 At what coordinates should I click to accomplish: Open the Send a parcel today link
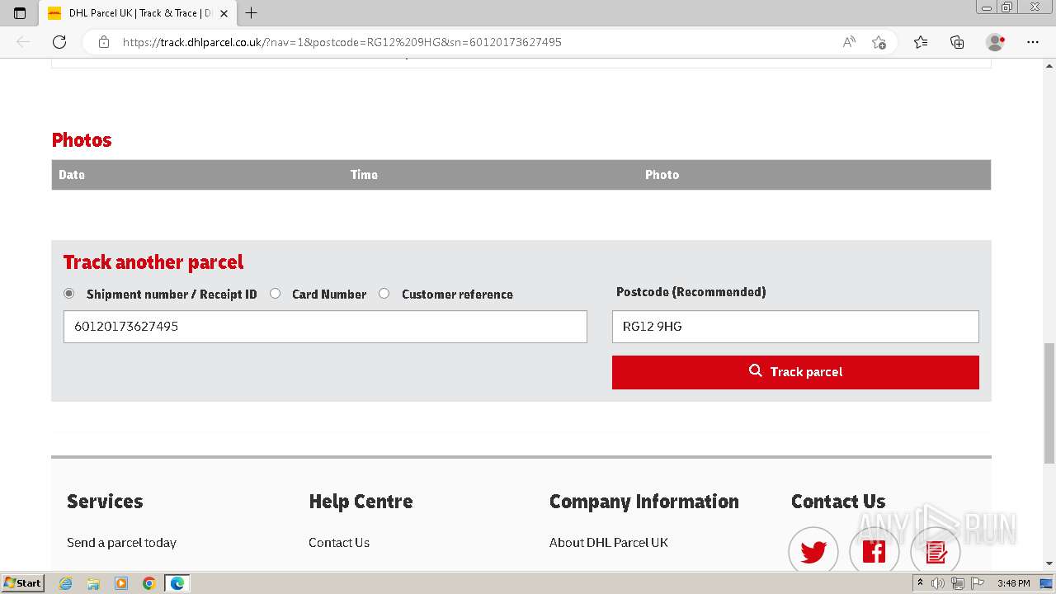point(121,542)
